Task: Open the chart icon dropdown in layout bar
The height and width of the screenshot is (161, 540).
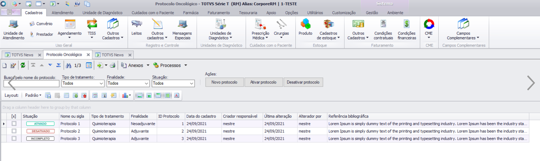Action: (x=130, y=96)
